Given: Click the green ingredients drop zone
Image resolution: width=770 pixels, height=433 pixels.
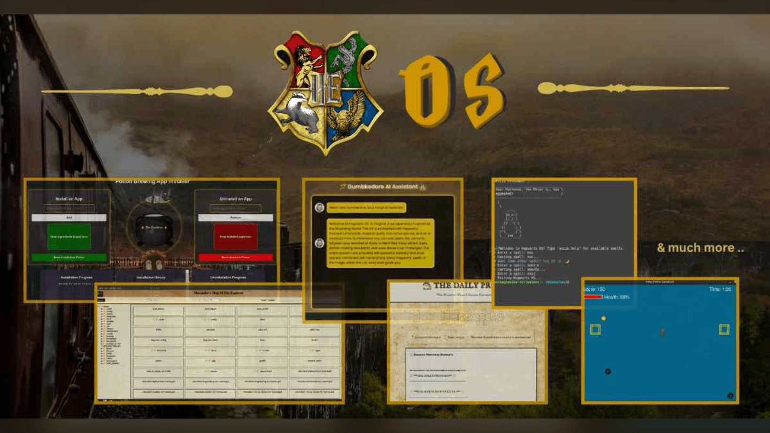Looking at the screenshot, I should pyautogui.click(x=69, y=236).
